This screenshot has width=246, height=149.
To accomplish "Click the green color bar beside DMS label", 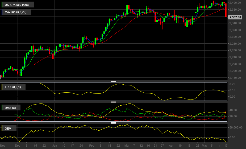I will click(x=2, y=108).
